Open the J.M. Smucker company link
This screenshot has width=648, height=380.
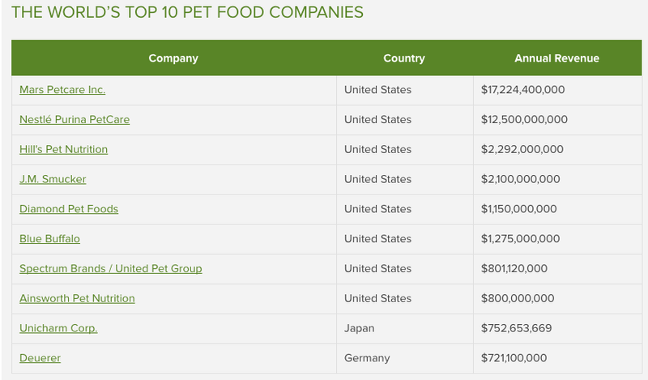pos(53,179)
